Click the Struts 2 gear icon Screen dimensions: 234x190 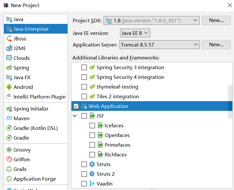(x=92, y=174)
